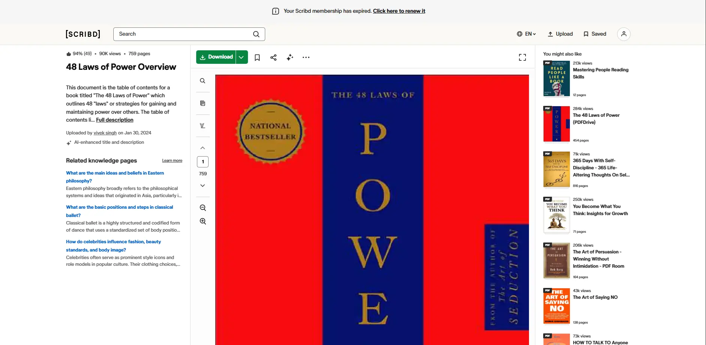Click Mastering People Reading Skills title

[x=601, y=73]
